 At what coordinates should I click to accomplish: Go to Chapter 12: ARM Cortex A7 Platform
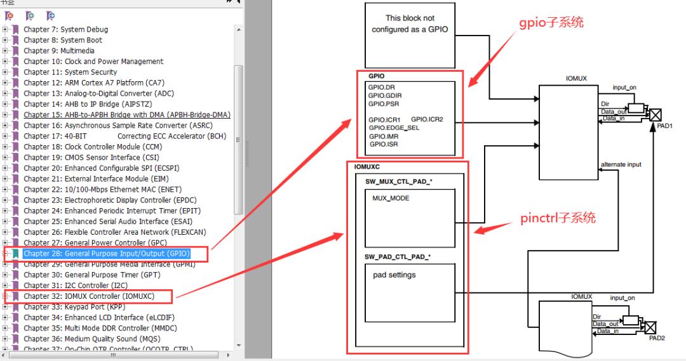tap(94, 82)
